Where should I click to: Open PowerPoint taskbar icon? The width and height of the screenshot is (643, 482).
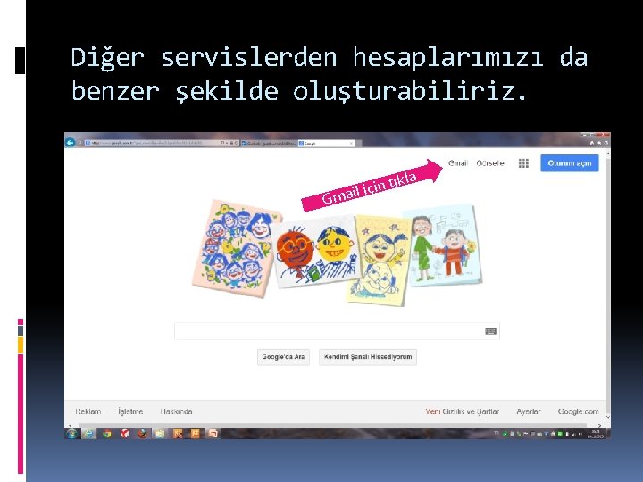(213, 434)
